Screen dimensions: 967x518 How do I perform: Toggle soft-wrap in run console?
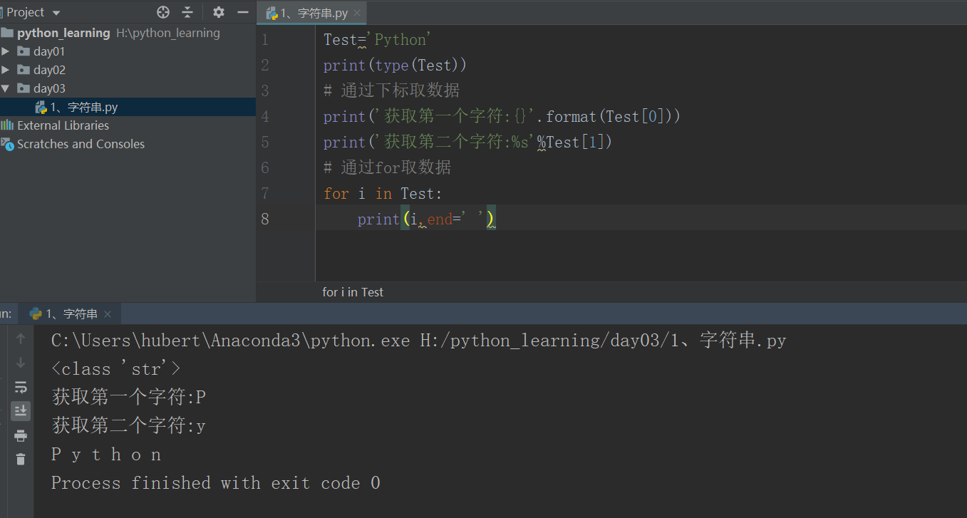21,387
